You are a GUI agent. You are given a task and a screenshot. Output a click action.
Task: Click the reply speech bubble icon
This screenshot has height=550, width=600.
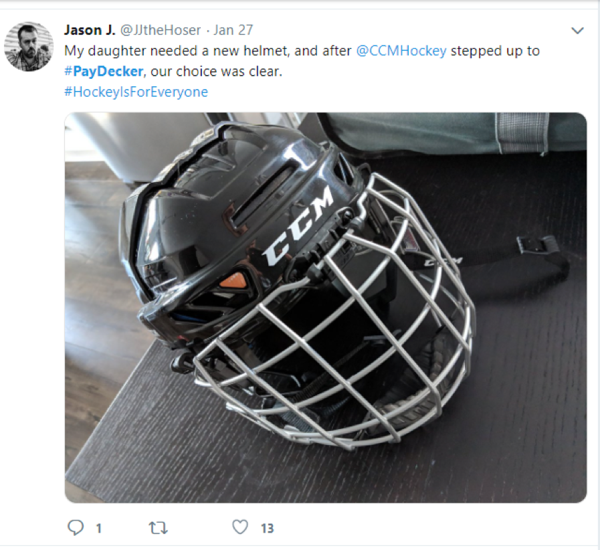[x=76, y=528]
